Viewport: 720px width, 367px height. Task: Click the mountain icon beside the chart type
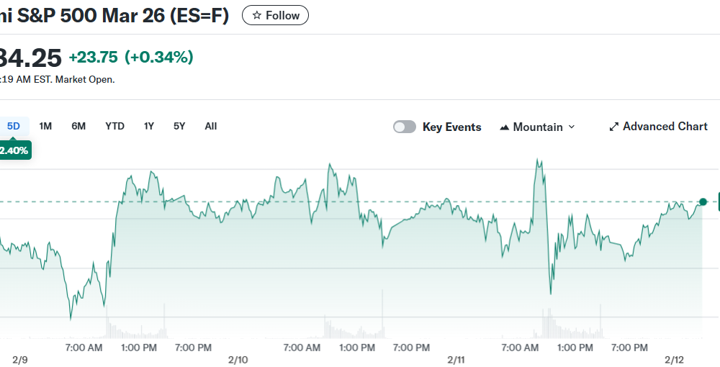click(x=504, y=127)
